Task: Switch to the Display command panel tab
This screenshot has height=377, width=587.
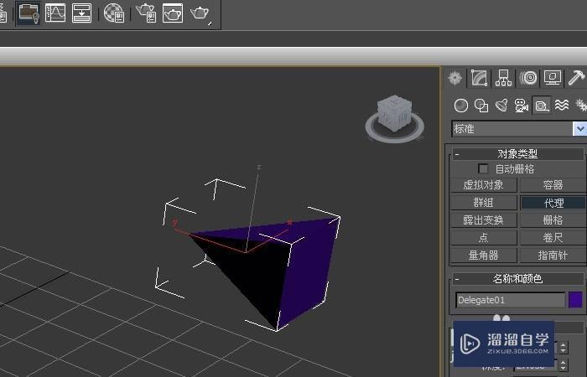Action: point(552,78)
